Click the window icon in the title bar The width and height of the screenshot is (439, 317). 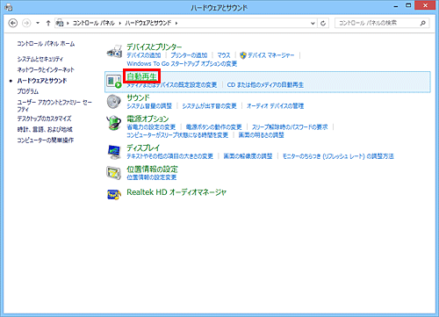[9, 7]
